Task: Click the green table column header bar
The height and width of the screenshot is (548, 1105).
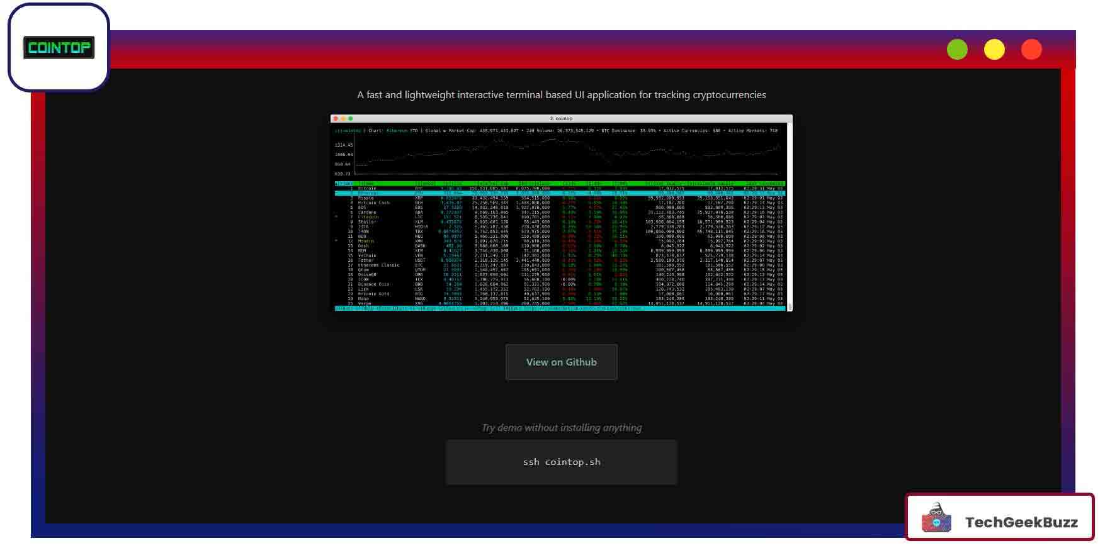Action: pyautogui.click(x=560, y=184)
